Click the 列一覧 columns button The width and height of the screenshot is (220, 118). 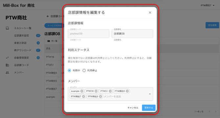[x=52, y=41]
